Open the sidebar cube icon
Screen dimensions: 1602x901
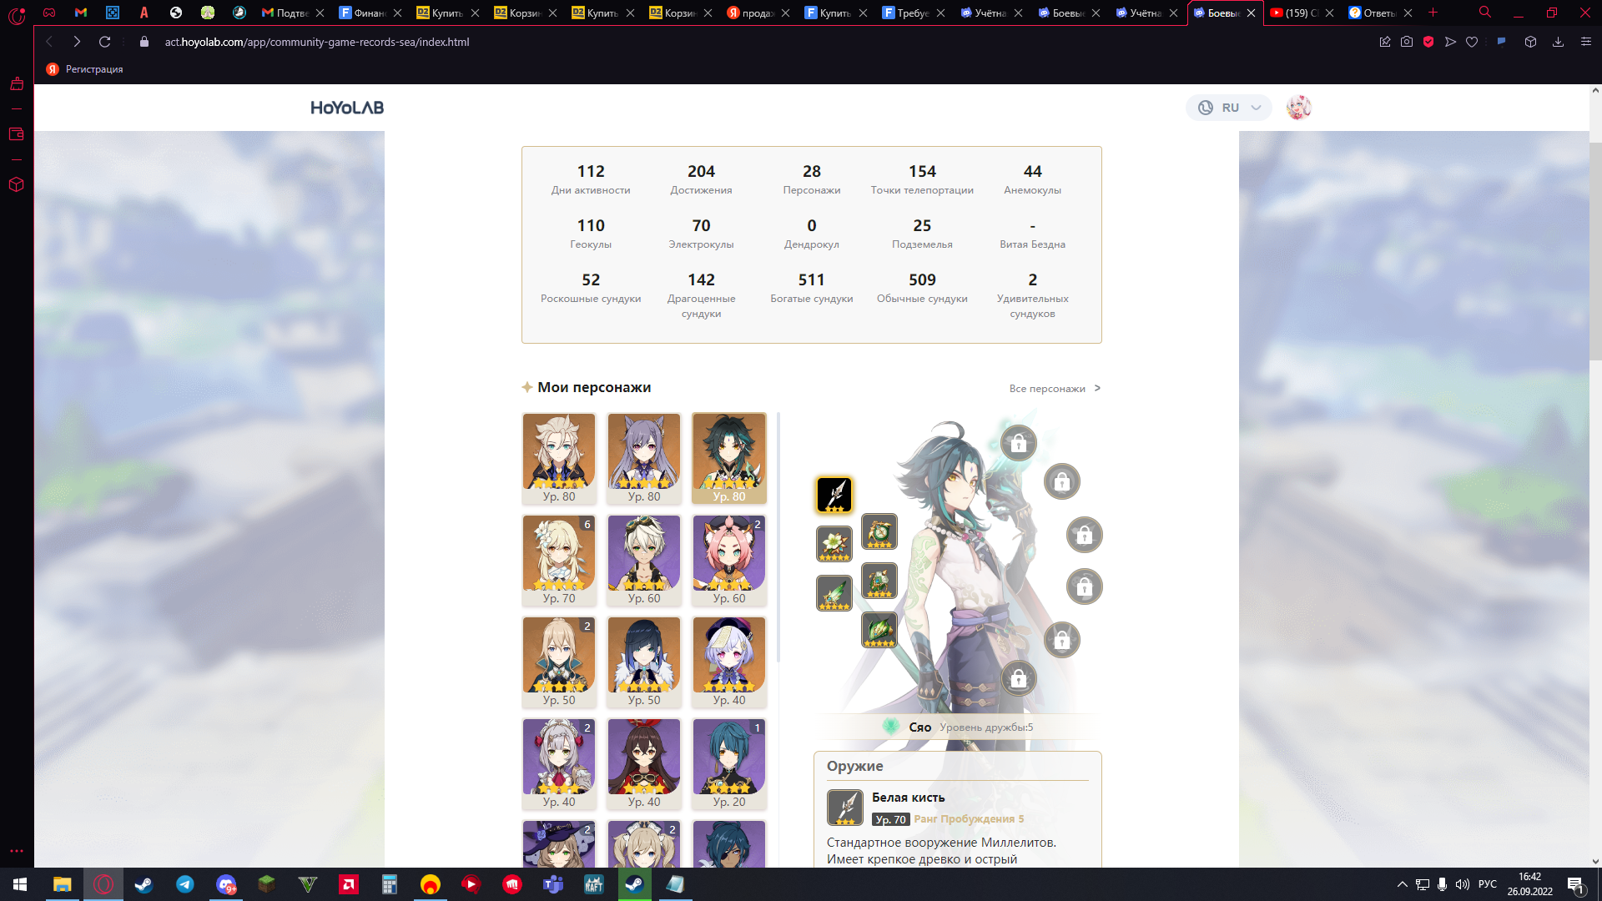(x=16, y=184)
